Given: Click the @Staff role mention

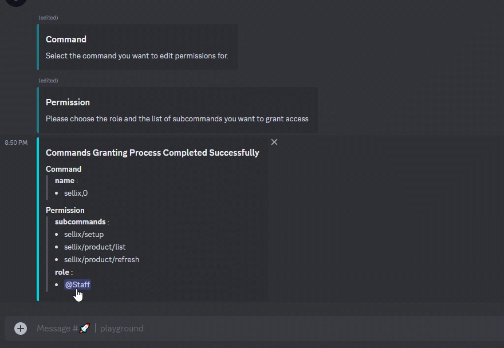Looking at the screenshot, I should (x=77, y=284).
